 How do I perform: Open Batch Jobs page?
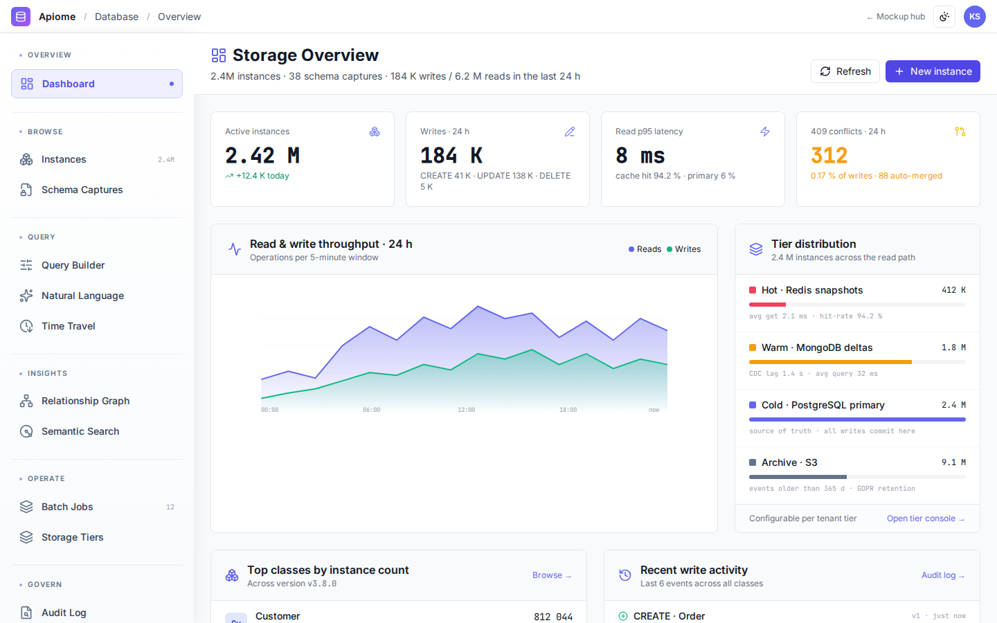[97, 507]
